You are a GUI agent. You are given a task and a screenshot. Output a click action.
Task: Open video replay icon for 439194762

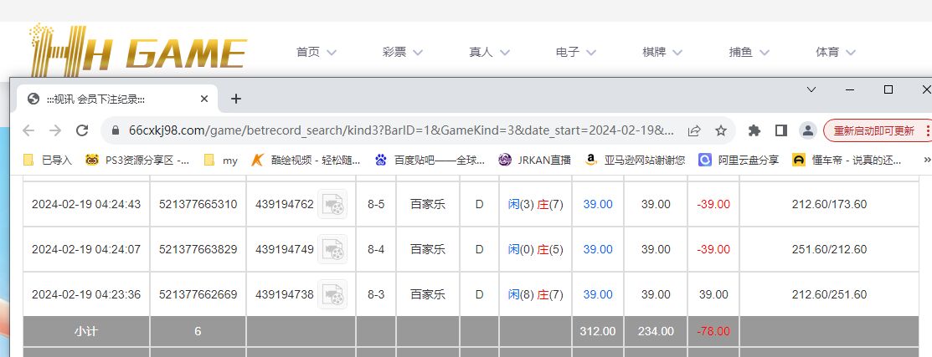tap(332, 204)
